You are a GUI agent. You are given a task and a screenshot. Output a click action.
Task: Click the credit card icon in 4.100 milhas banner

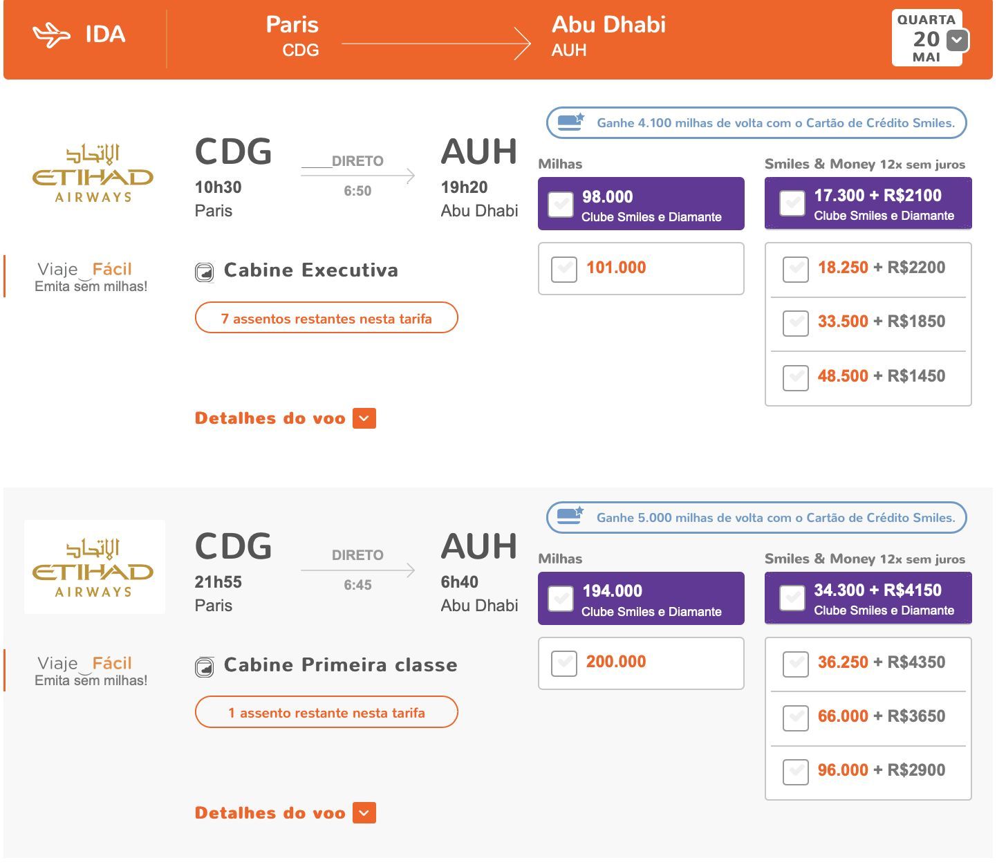point(571,122)
